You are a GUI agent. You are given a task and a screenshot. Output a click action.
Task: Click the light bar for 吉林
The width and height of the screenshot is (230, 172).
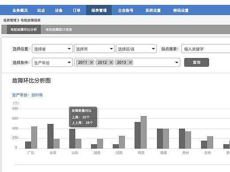point(210,142)
